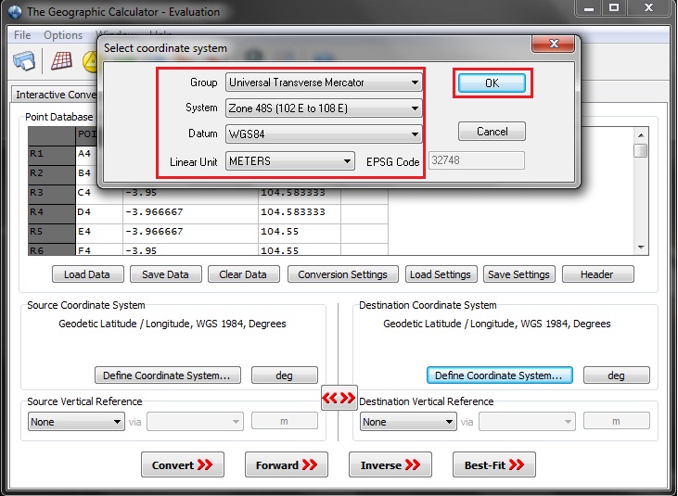Click the Clear Data button
Screen dimensions: 678x496
[x=243, y=274]
